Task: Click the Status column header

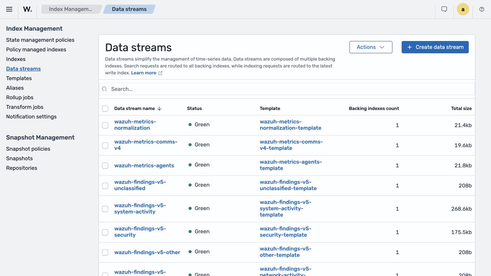Action: pyautogui.click(x=194, y=108)
